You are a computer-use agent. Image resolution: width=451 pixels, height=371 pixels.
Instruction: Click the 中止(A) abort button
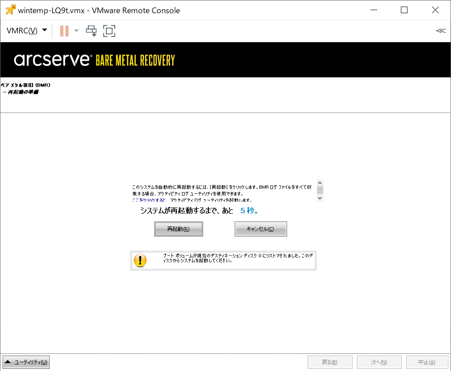tap(427, 362)
